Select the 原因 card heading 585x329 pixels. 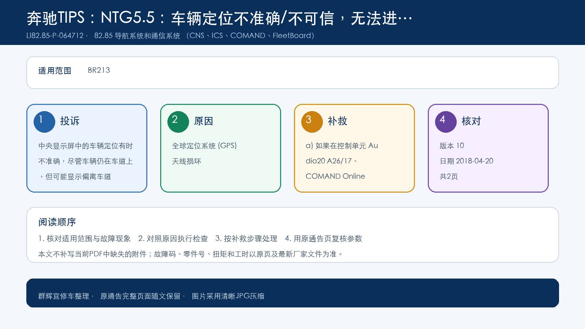pyautogui.click(x=204, y=121)
